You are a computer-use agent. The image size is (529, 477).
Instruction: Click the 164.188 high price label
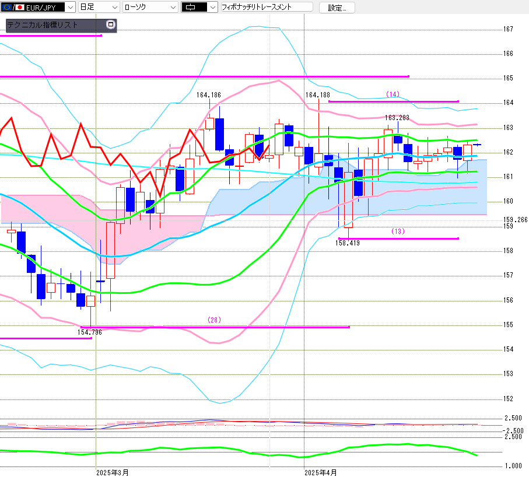(317, 95)
